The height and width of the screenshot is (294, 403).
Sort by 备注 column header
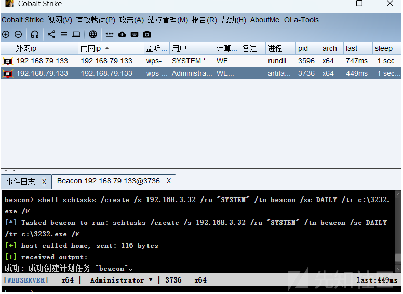[252, 48]
